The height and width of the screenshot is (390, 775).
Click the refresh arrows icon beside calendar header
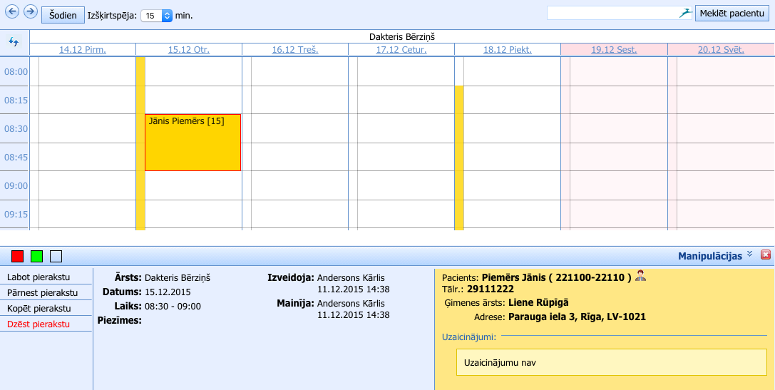pos(14,42)
